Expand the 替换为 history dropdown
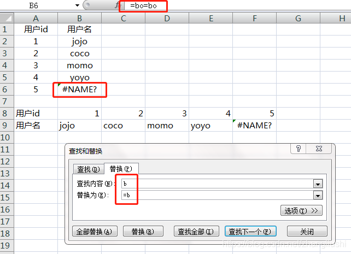Image resolution: width=351 pixels, height=254 pixels. (x=318, y=196)
